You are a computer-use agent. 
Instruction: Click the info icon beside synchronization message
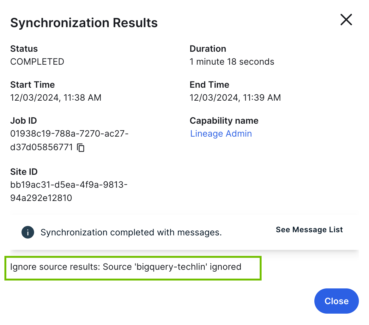[x=28, y=233]
